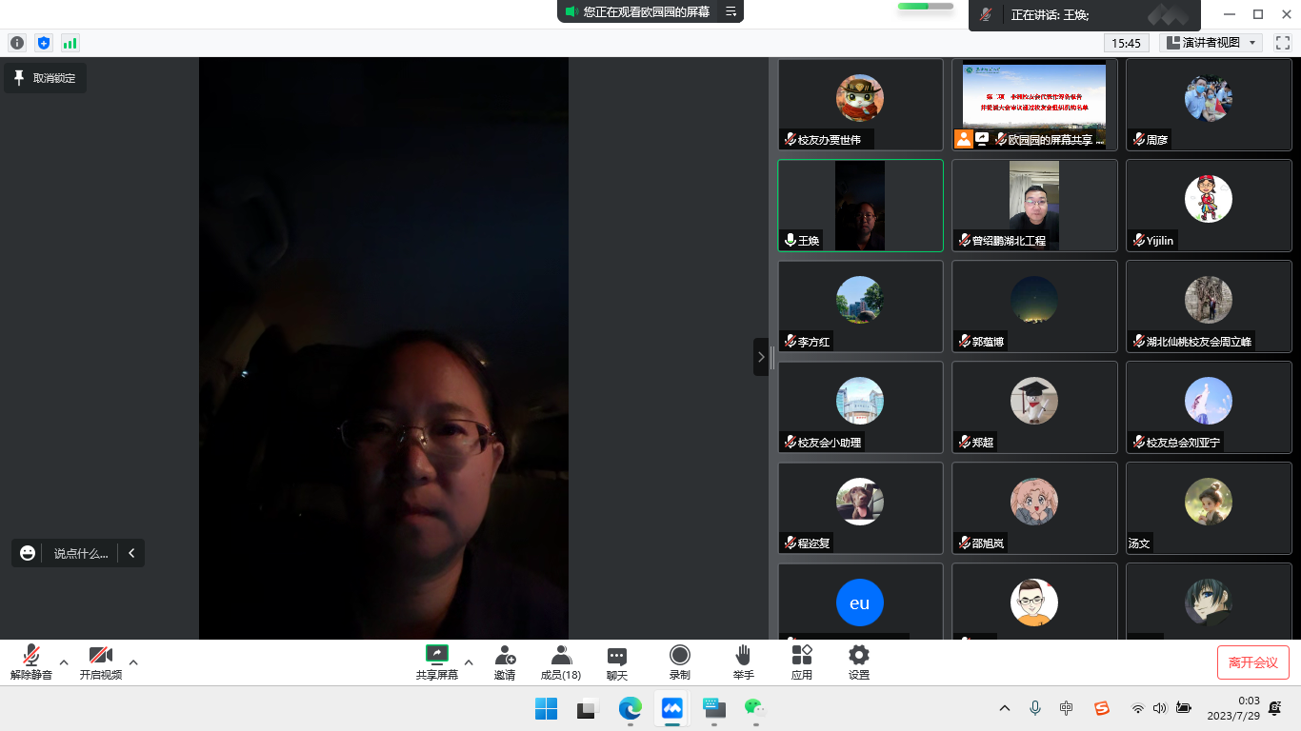Turn on camera via 开启视频
This screenshot has height=731, width=1301.
[x=100, y=662]
